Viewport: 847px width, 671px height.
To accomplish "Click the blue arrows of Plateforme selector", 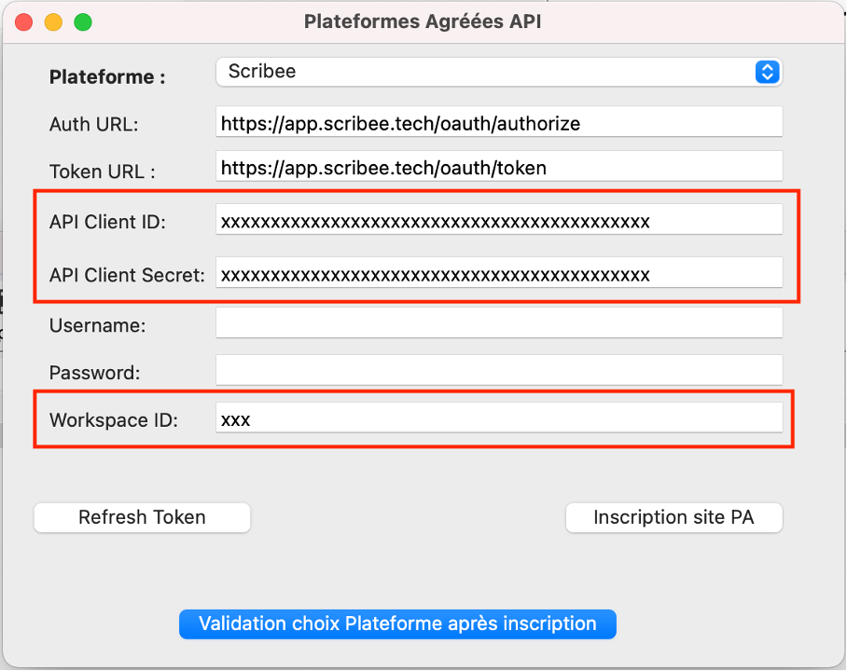I will pos(767,72).
